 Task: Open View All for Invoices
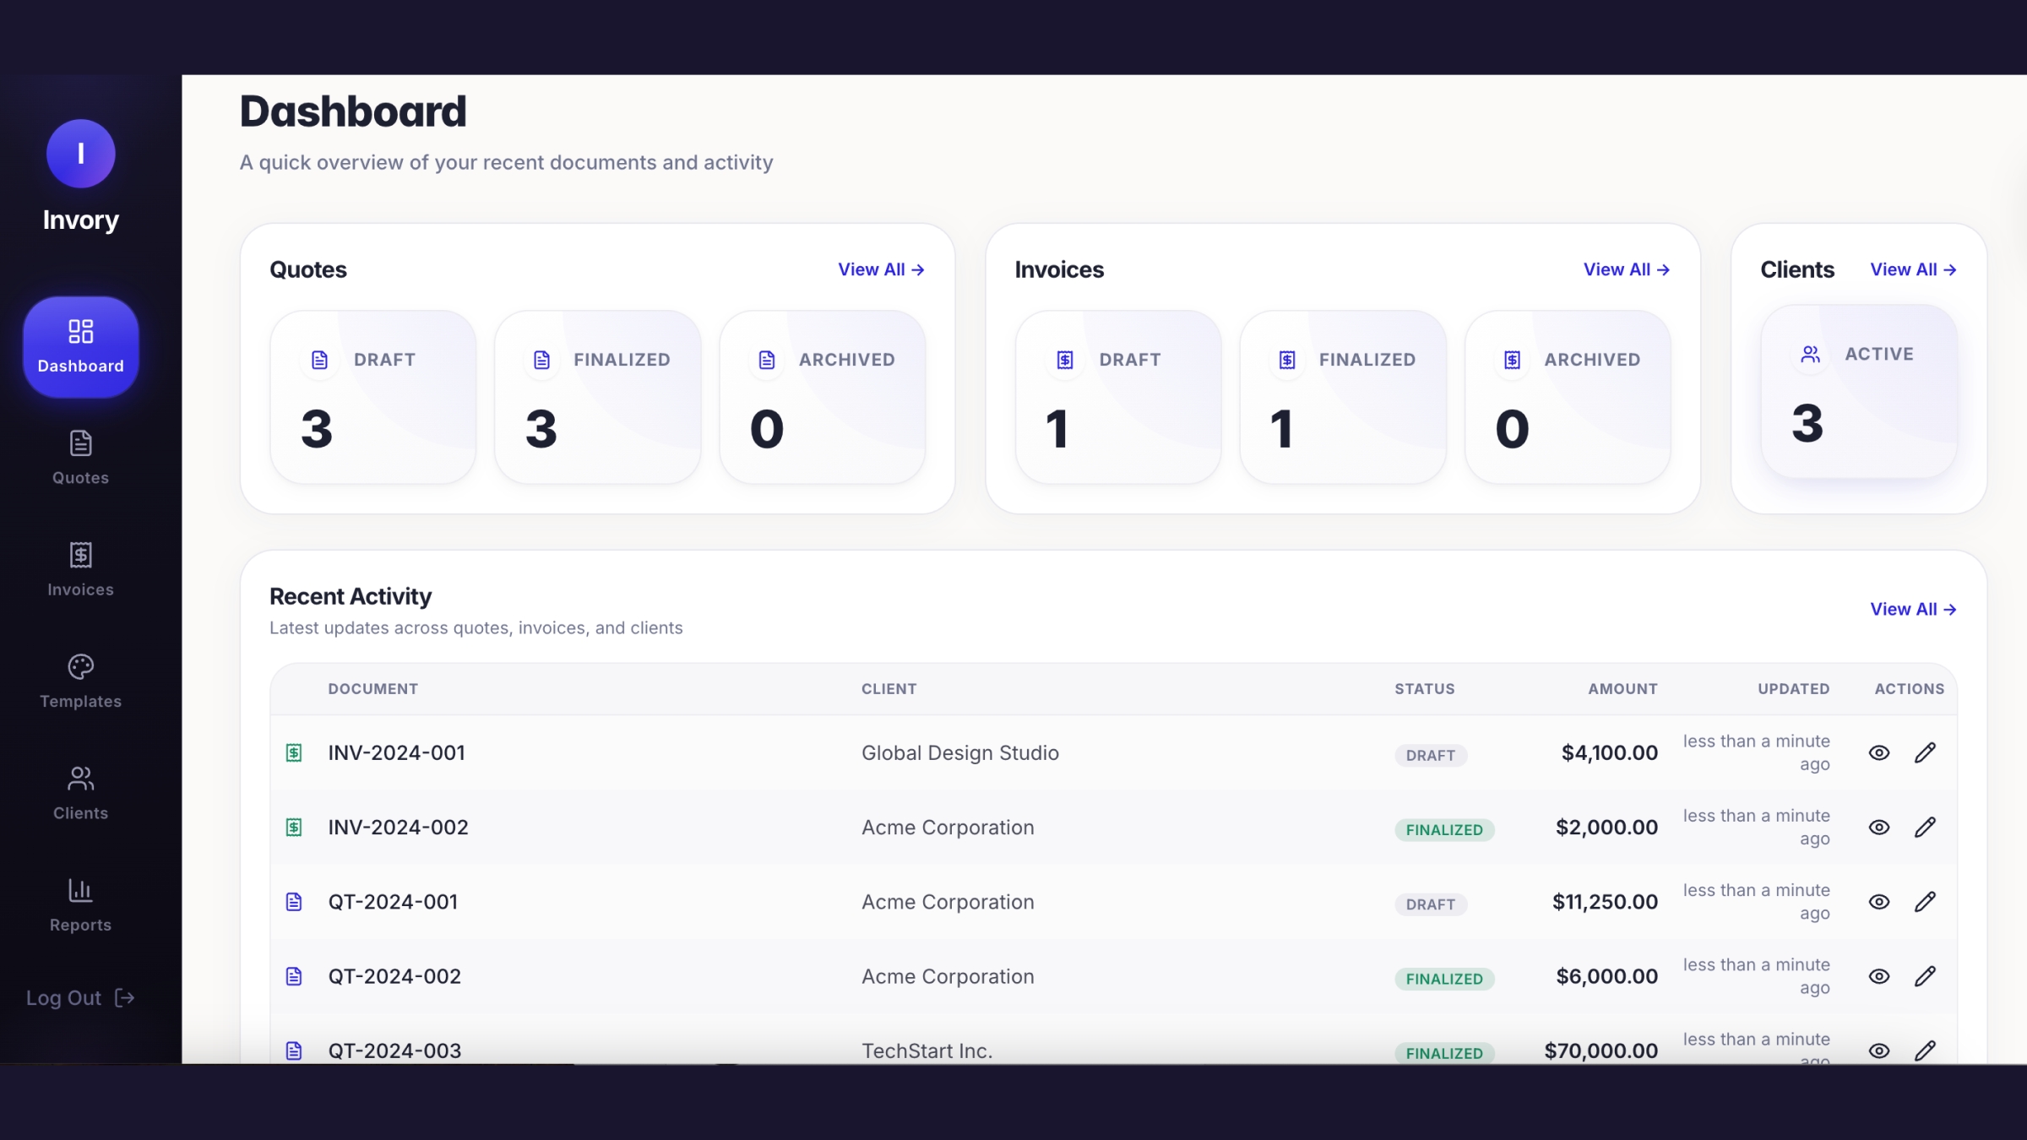point(1626,269)
